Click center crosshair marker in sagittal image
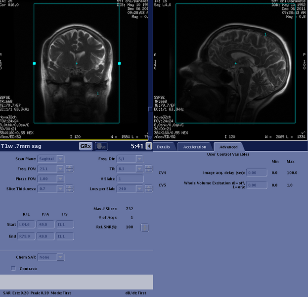Viewport: 308px width, 297px height. tap(235, 63)
